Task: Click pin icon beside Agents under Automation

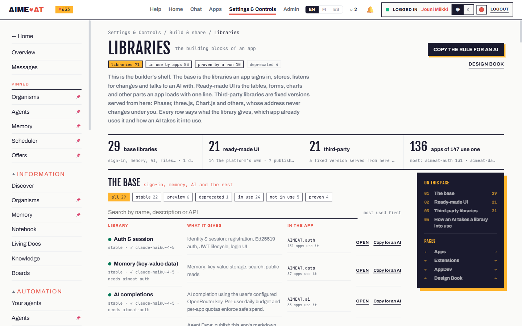Action: click(78, 318)
